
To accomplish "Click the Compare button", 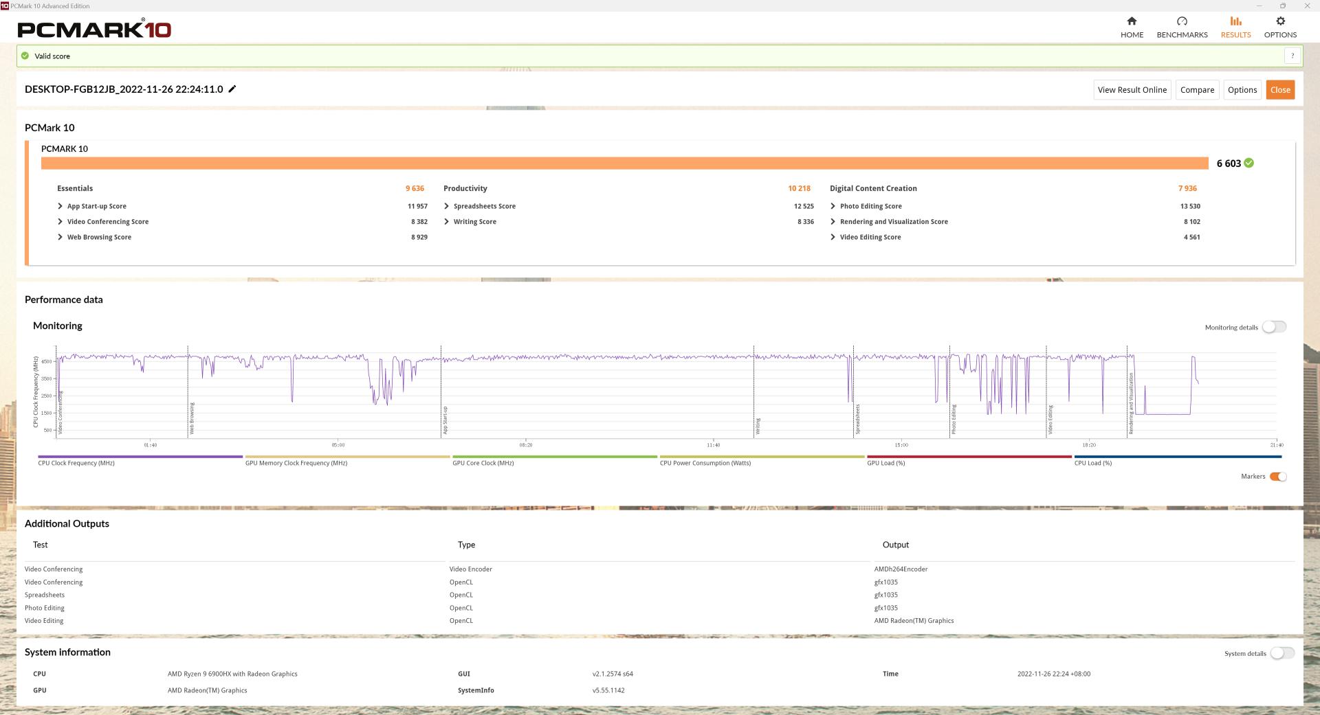I will 1197,90.
